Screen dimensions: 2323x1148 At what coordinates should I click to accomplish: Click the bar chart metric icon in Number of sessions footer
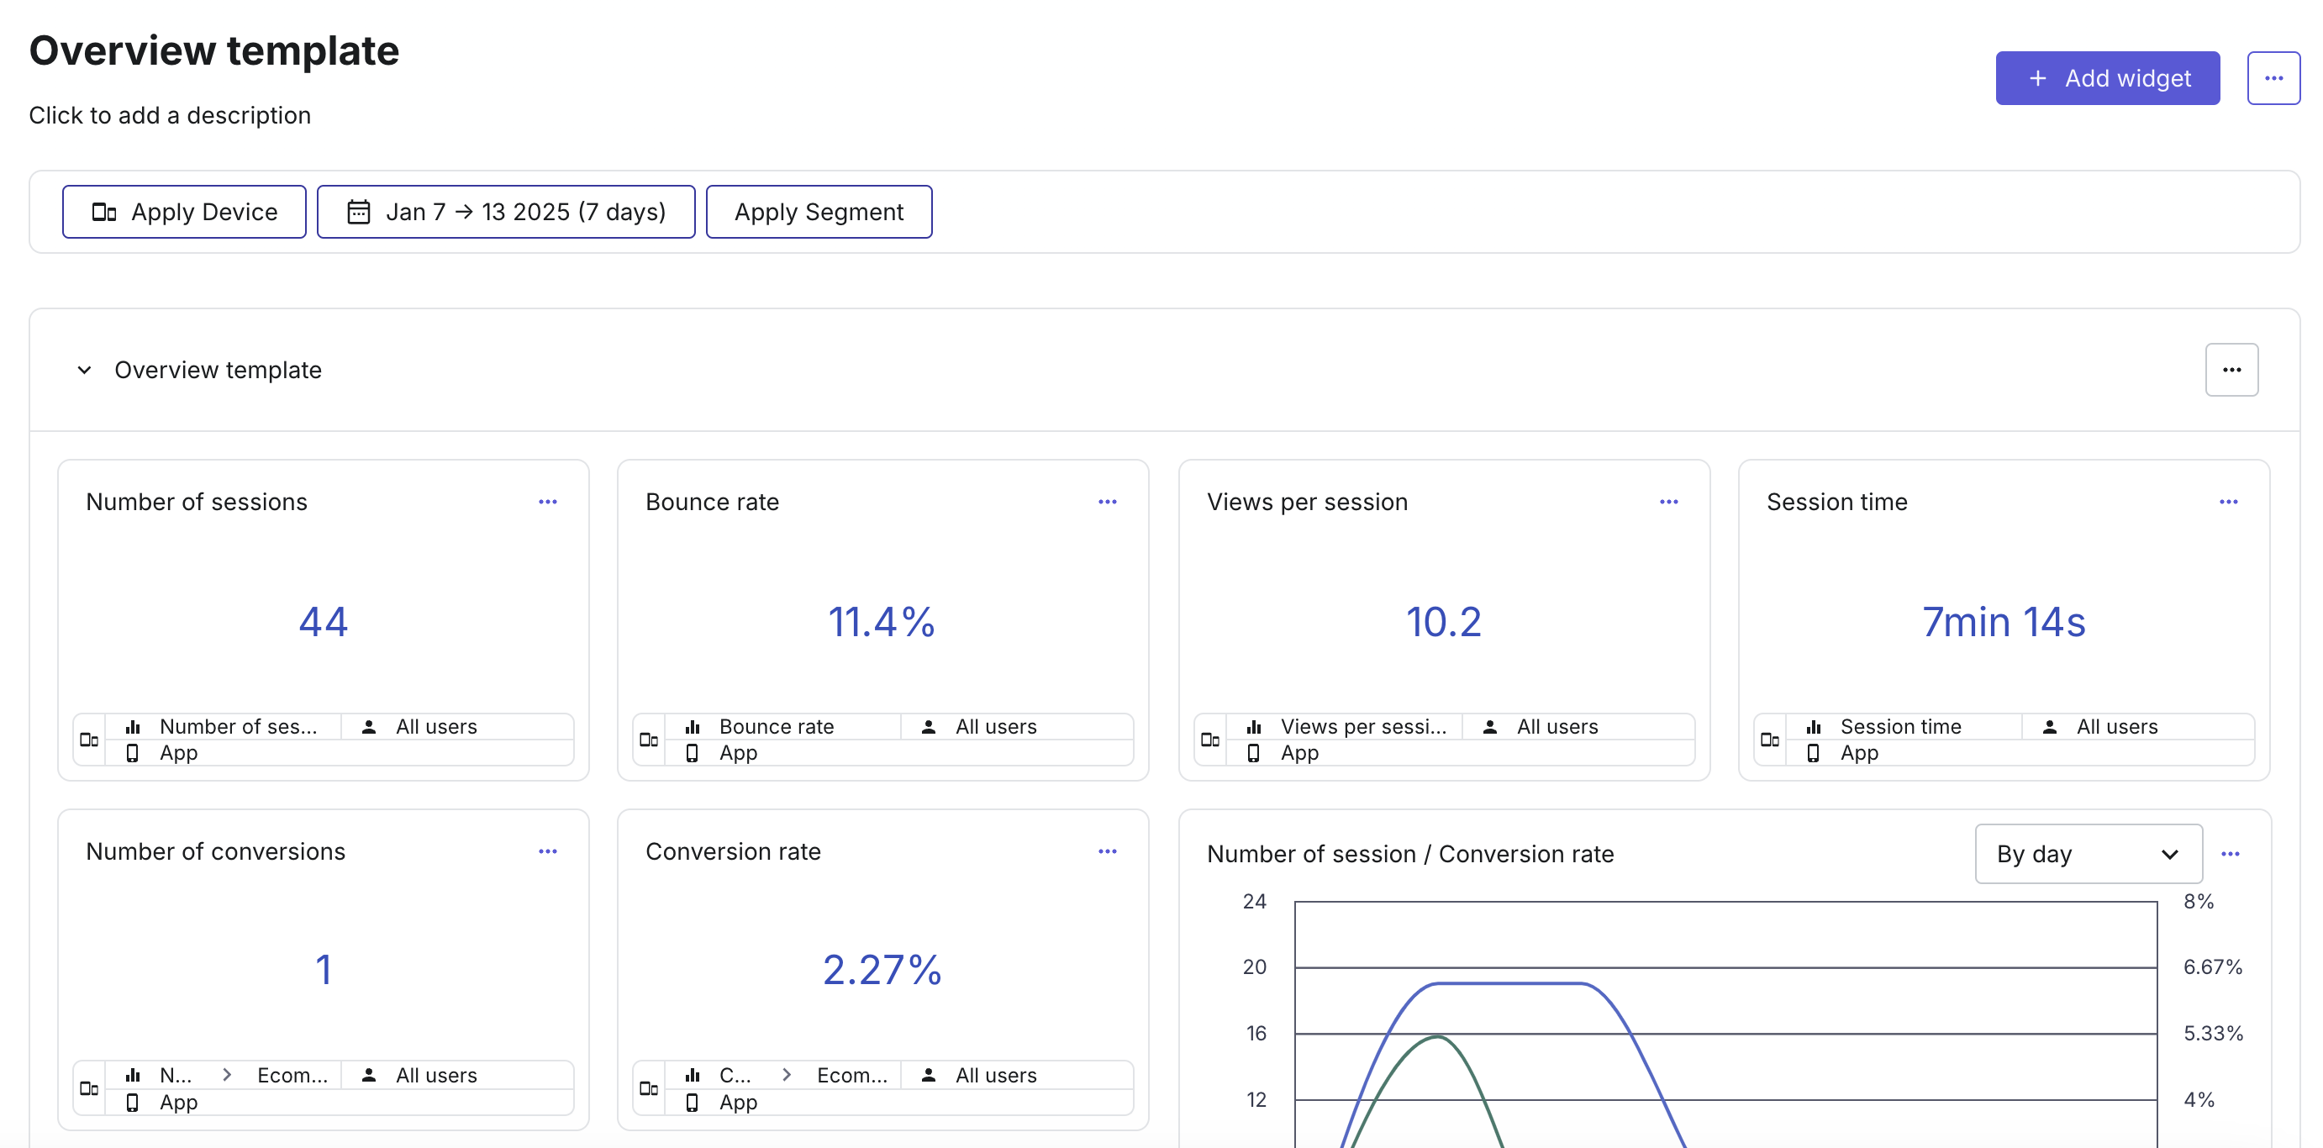coord(134,726)
